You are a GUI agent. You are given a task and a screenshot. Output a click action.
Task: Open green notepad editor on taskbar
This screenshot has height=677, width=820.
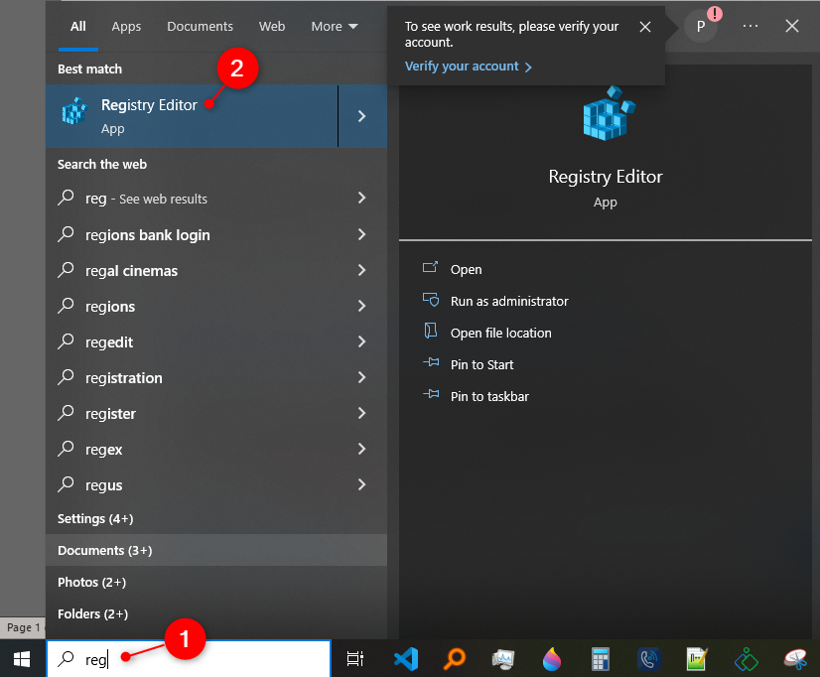tap(697, 659)
